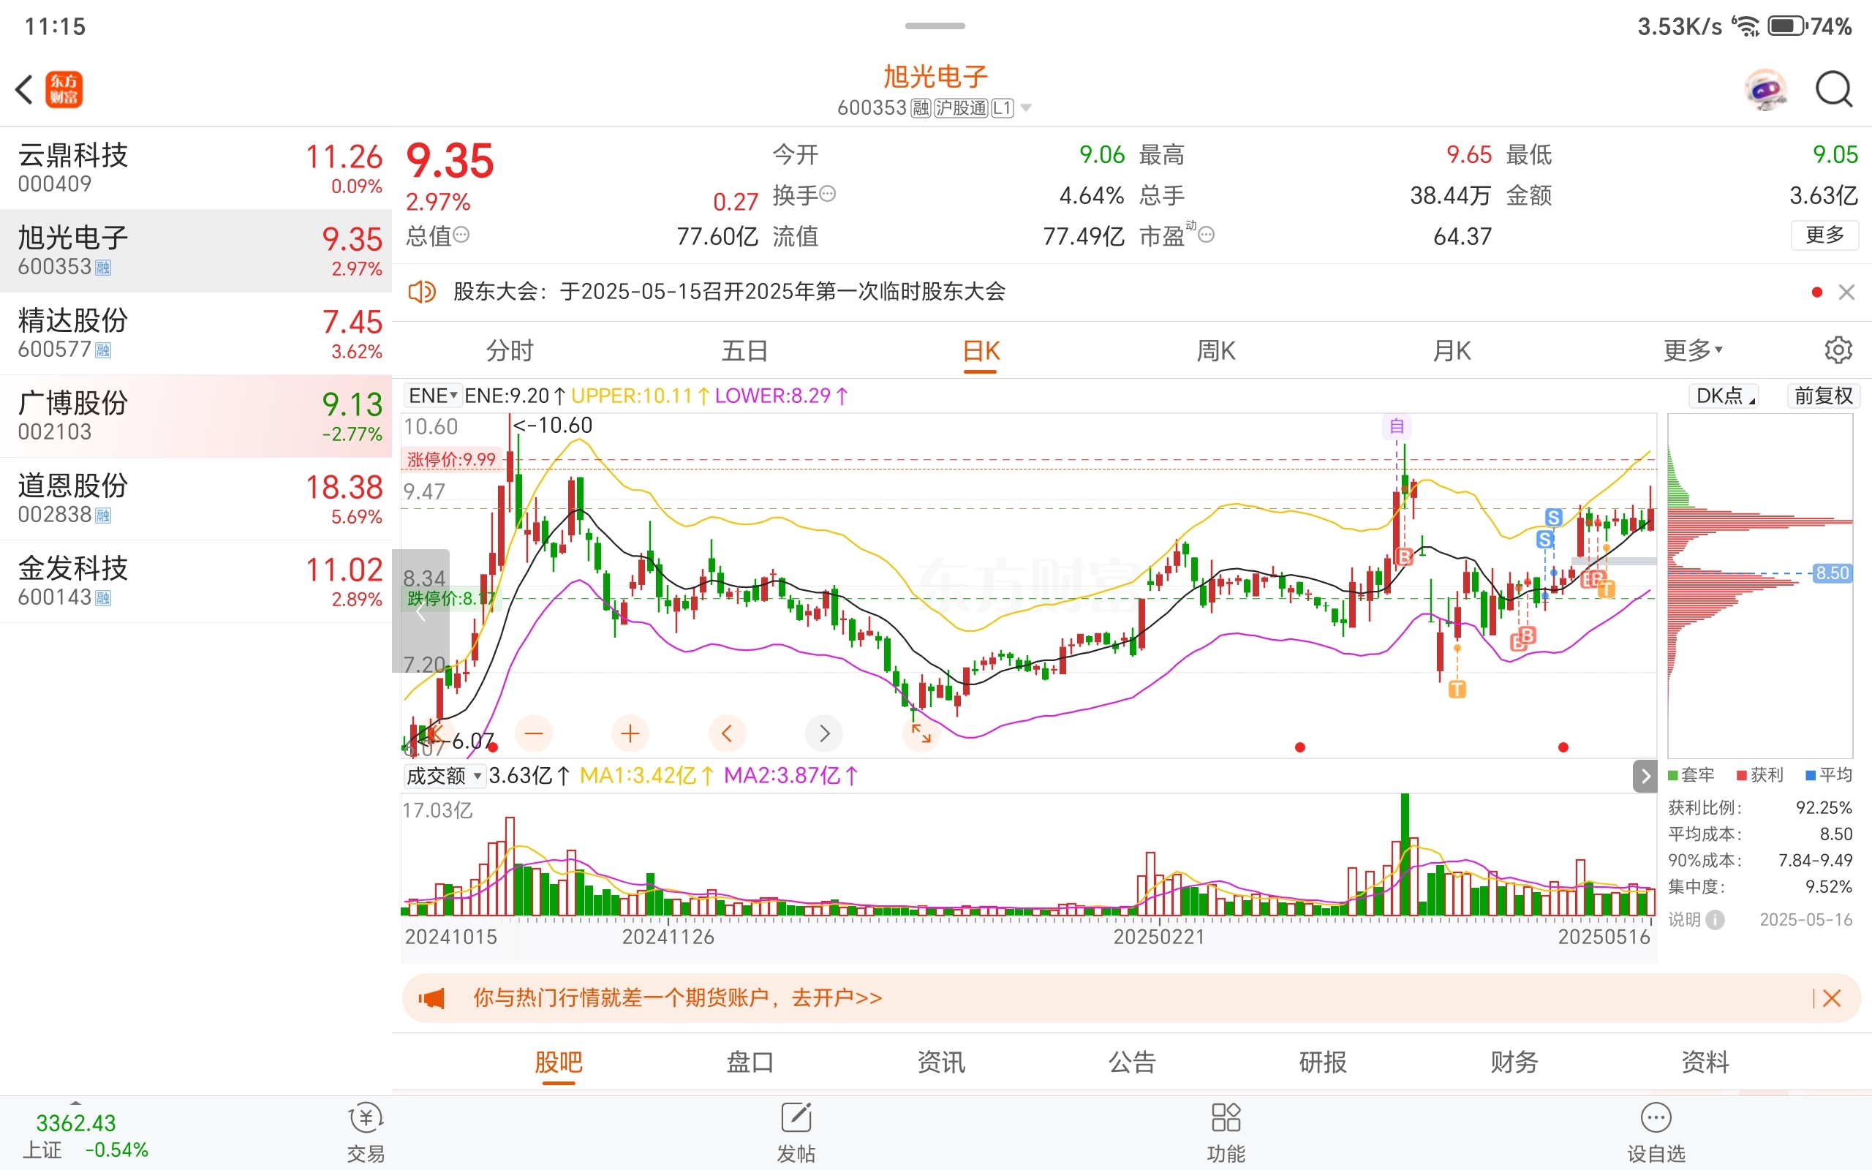The height and width of the screenshot is (1170, 1872).
Task: Open the 研报 tab
Action: pos(1323,1062)
